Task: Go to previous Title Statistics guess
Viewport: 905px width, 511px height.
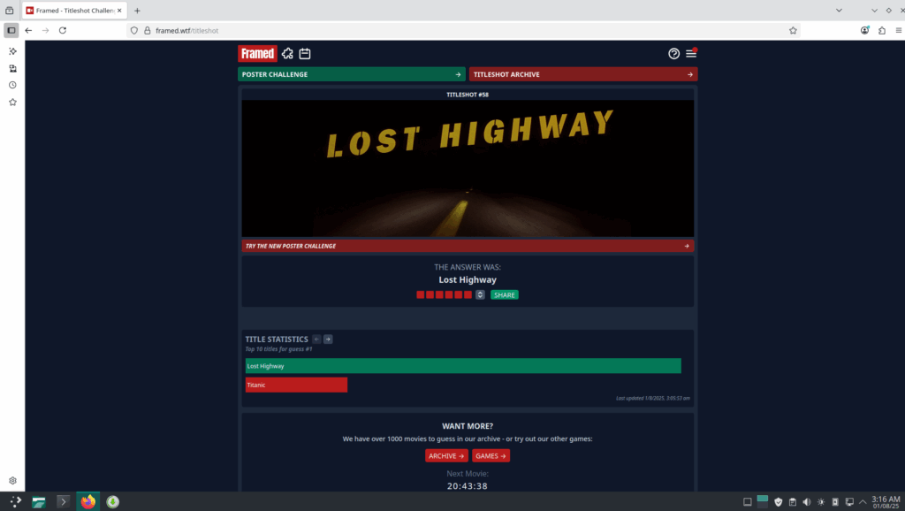Action: (316, 339)
